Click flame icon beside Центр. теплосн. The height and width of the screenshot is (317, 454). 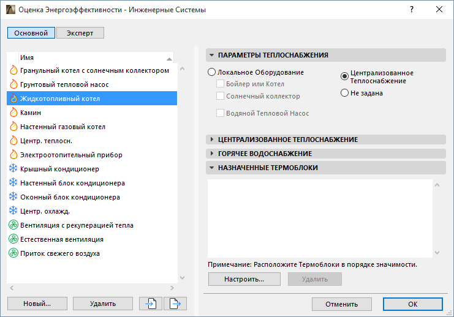click(13, 141)
